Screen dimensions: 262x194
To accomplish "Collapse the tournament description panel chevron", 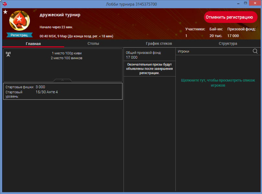I will click(63, 80).
